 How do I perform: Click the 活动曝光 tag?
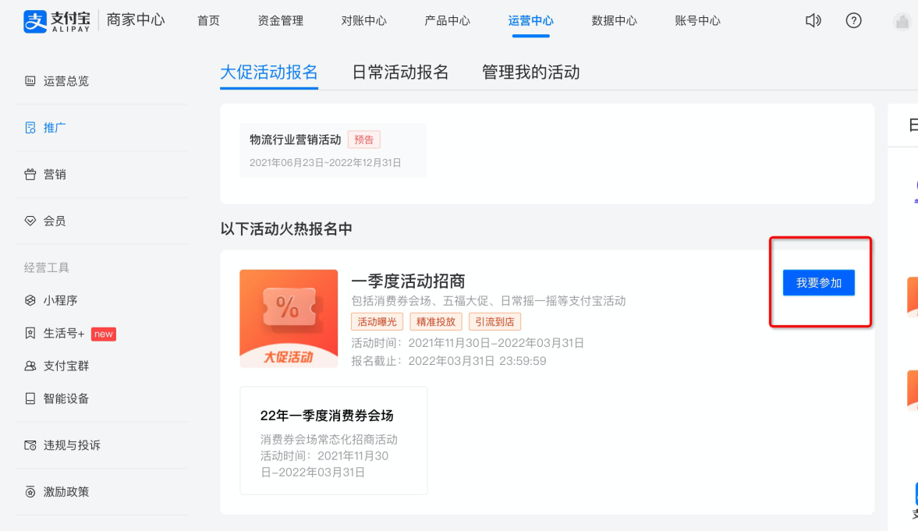click(377, 321)
